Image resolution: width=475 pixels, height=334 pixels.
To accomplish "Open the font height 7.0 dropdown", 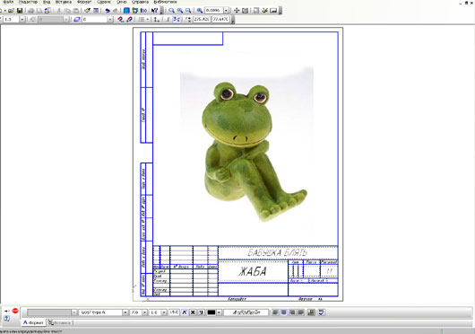I will click(145, 312).
